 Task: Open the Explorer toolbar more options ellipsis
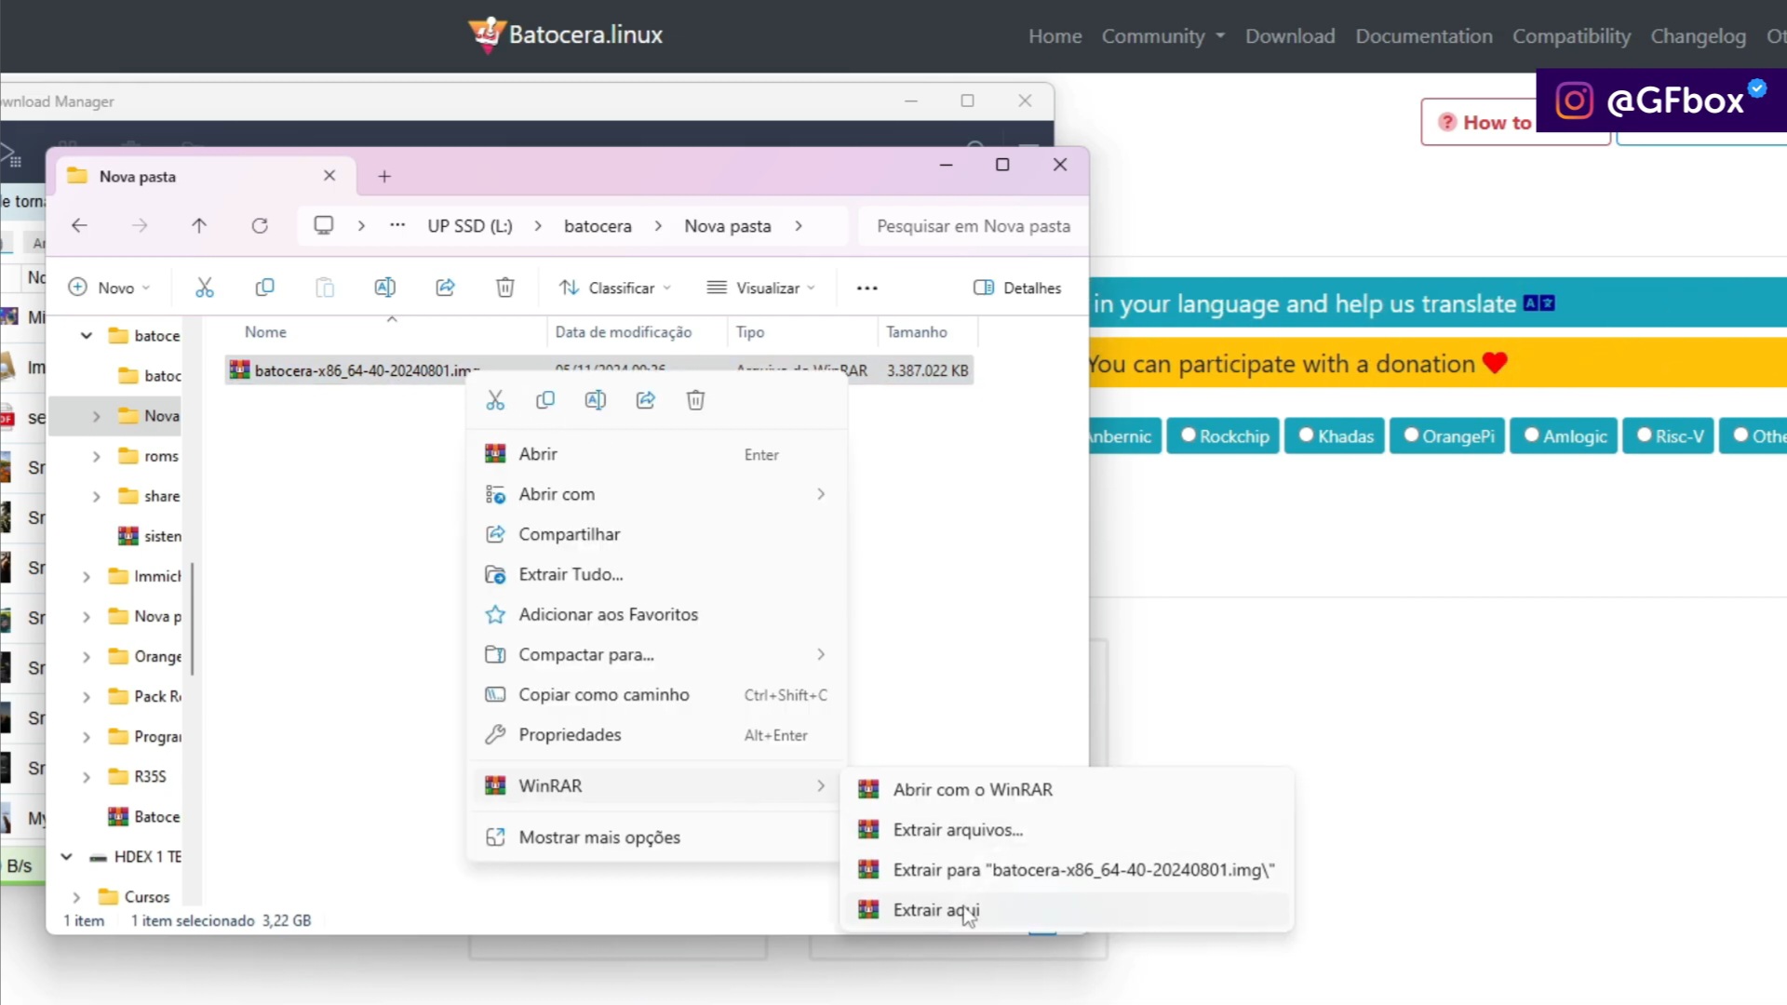pos(867,288)
